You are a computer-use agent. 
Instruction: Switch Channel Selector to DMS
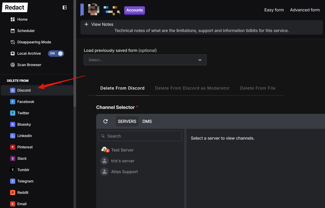click(x=147, y=121)
